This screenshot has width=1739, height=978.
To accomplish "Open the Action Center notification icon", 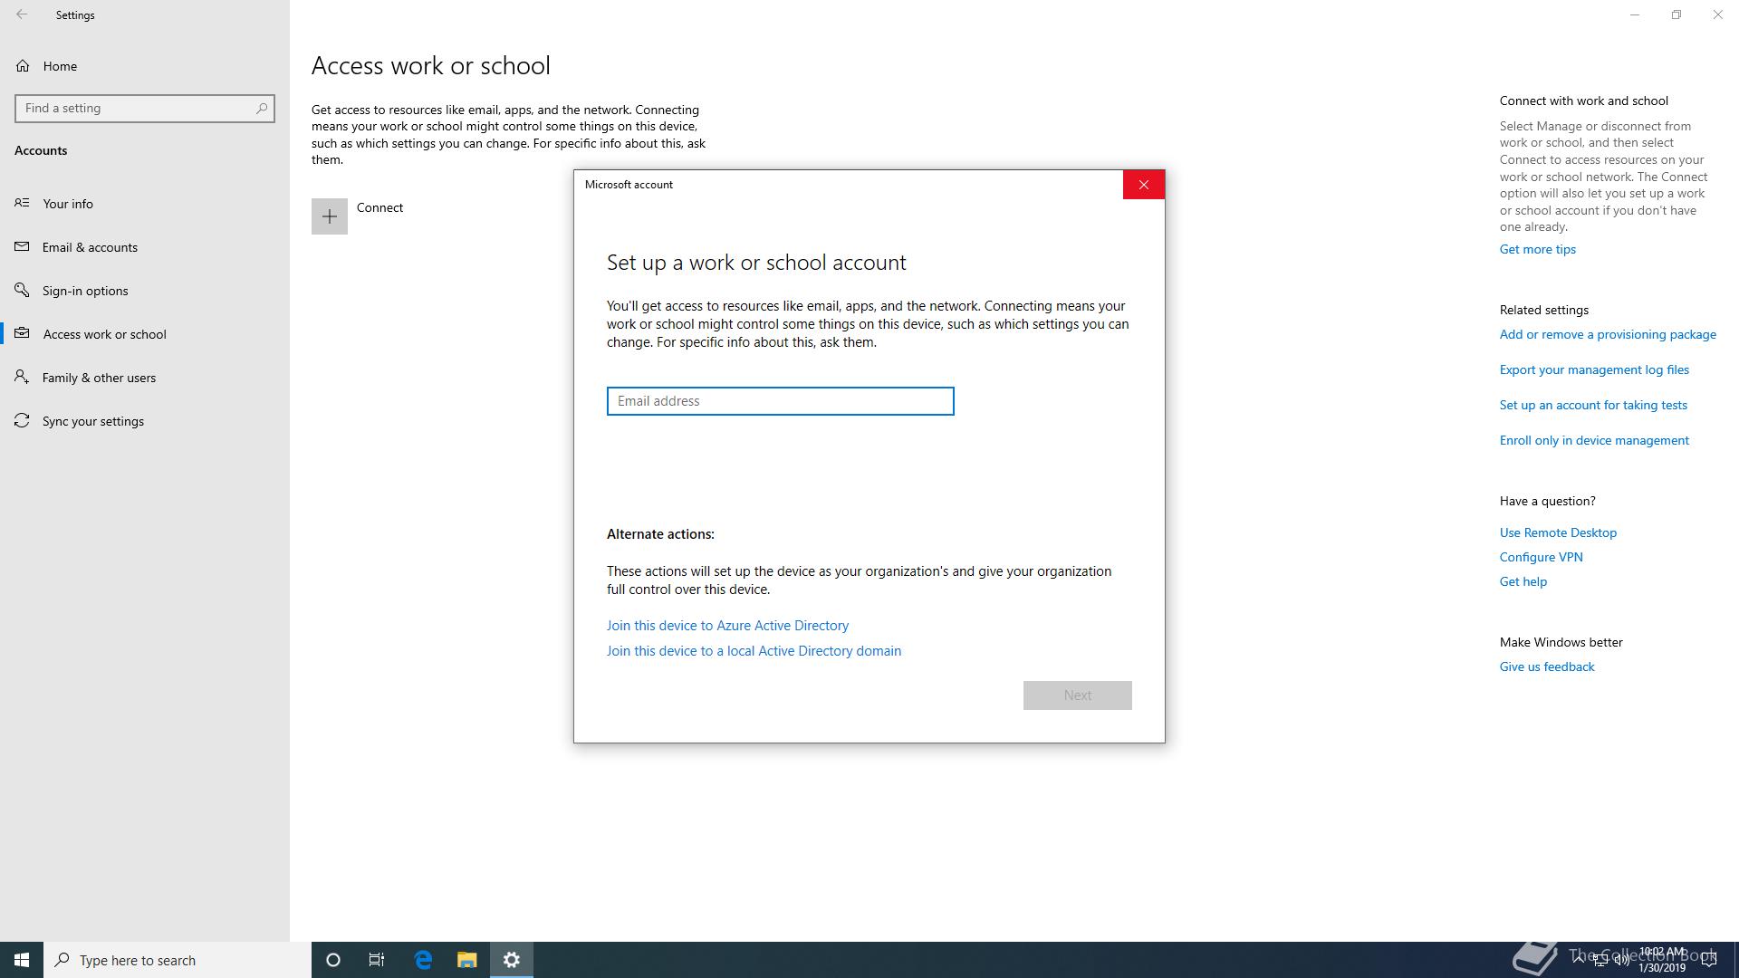I will (1709, 960).
